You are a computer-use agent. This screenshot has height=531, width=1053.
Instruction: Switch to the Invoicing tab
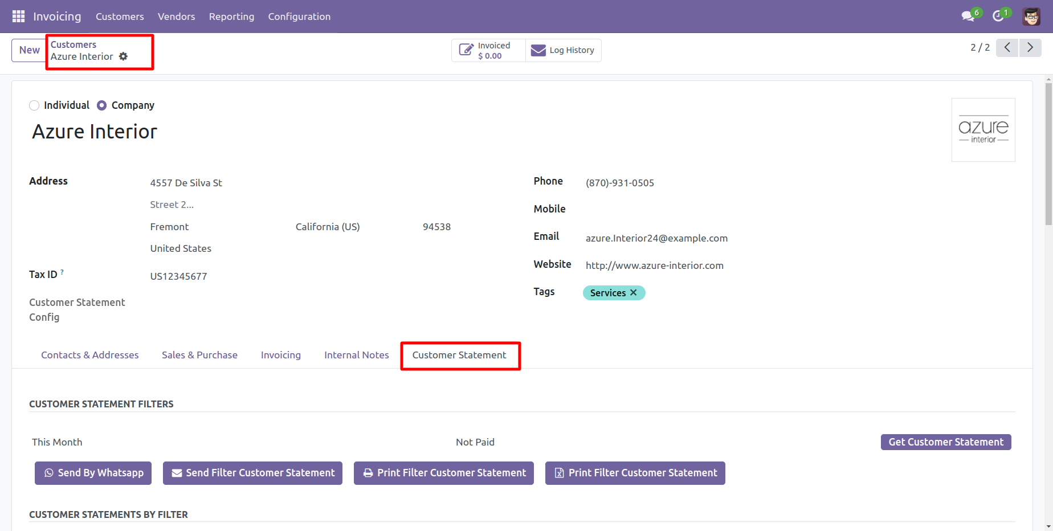pyautogui.click(x=281, y=355)
